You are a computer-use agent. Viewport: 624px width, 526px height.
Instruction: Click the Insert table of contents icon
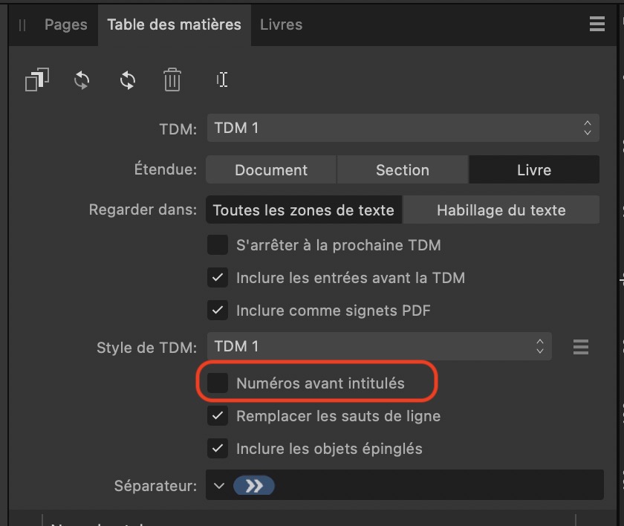37,79
